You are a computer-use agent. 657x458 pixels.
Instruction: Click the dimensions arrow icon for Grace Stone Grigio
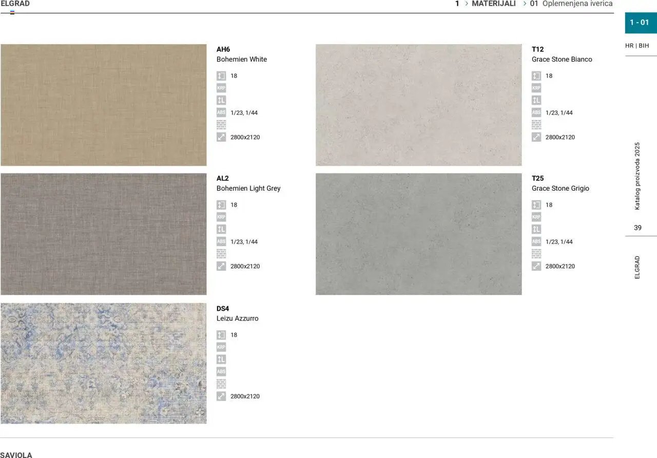[x=536, y=266]
